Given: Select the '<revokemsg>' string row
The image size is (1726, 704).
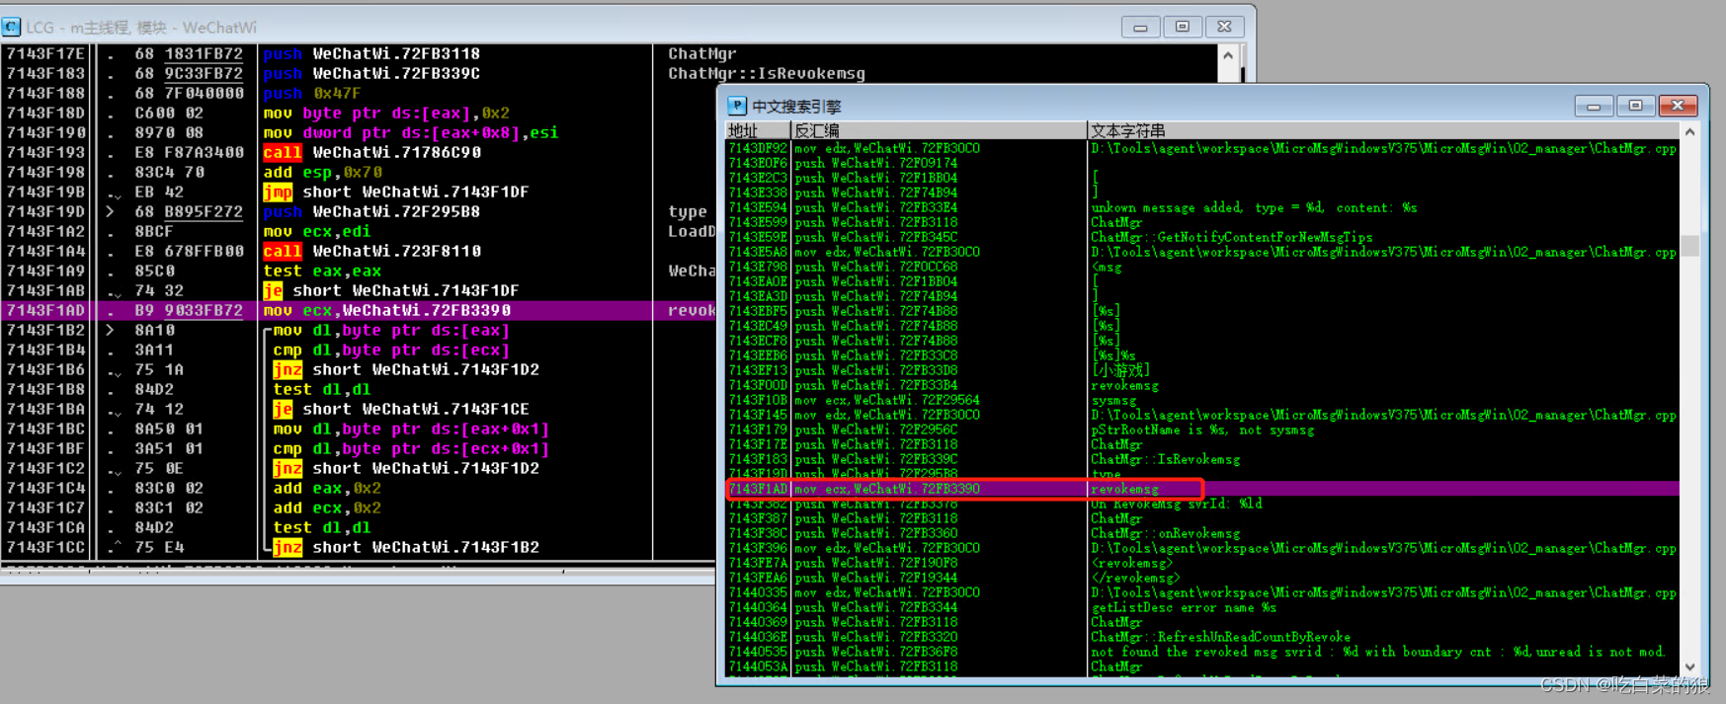Looking at the screenshot, I should [1202, 563].
